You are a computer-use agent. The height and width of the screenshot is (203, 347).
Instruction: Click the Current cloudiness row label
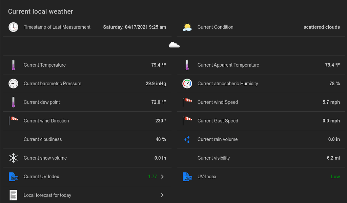[43, 139]
